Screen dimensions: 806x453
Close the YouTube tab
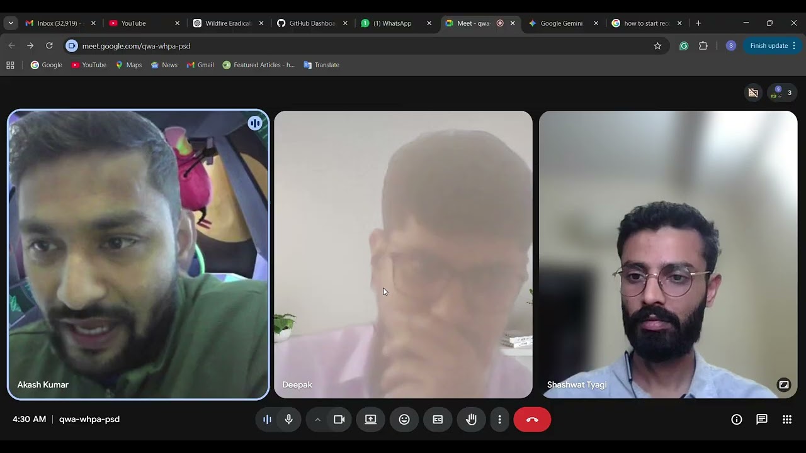(x=177, y=23)
